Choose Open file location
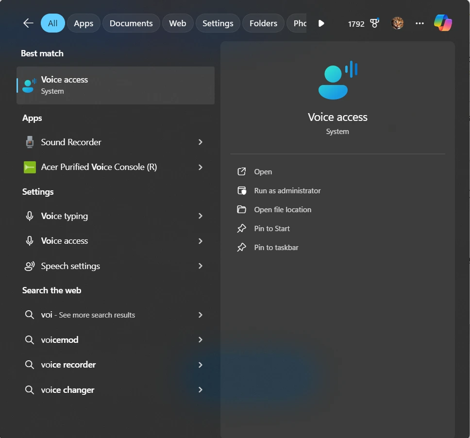The width and height of the screenshot is (470, 438). coord(337,210)
